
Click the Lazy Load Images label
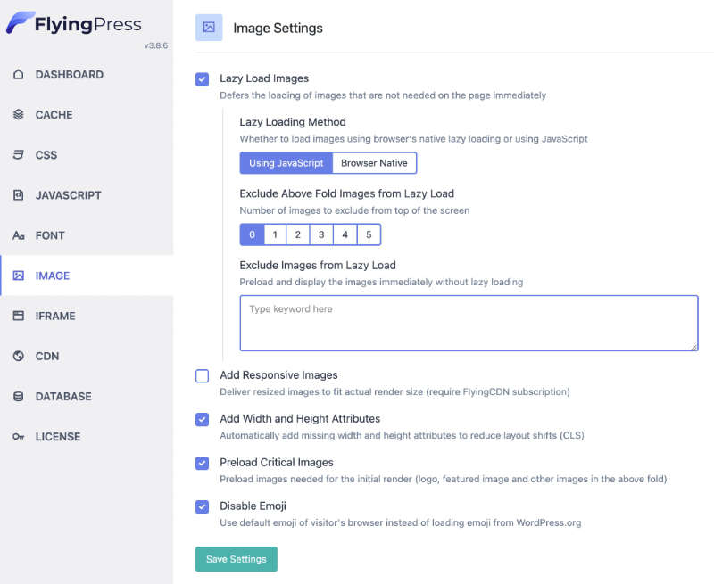pos(264,78)
